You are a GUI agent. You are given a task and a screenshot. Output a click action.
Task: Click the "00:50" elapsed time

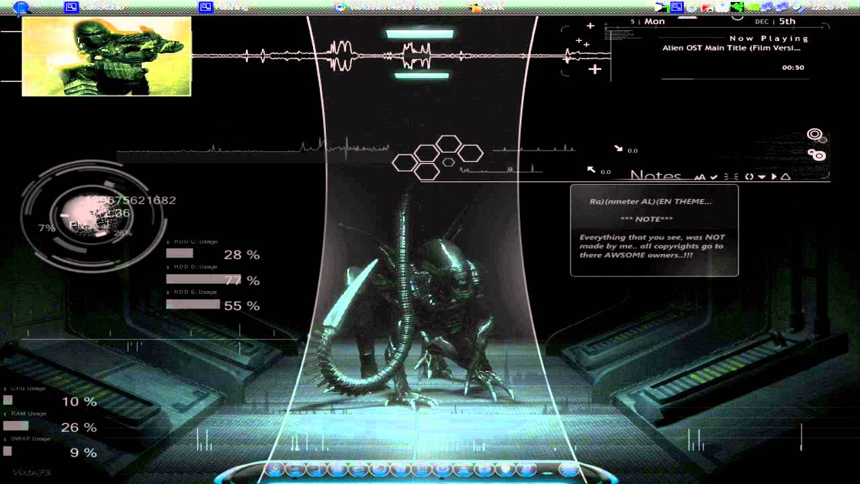click(x=793, y=68)
